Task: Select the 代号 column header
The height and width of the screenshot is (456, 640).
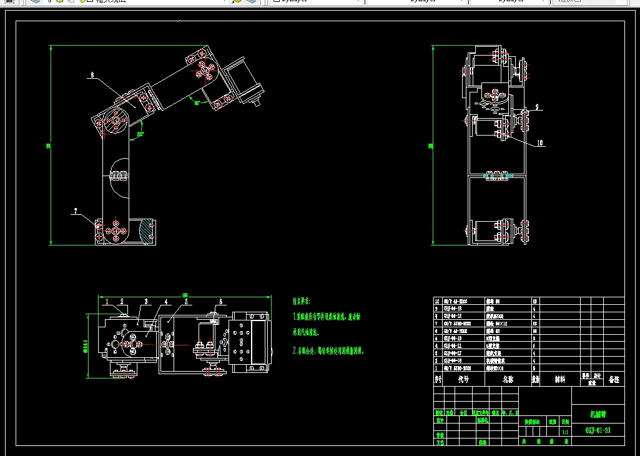Action: 463,379
